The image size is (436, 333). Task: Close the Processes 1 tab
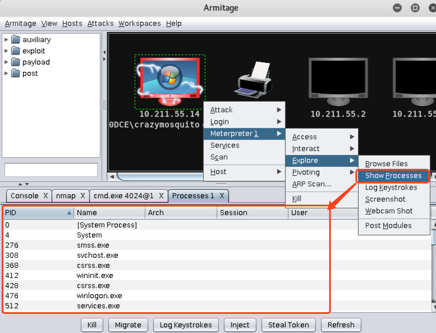point(222,196)
